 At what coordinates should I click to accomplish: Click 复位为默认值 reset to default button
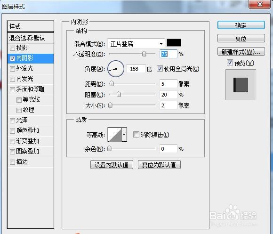tap(159, 164)
